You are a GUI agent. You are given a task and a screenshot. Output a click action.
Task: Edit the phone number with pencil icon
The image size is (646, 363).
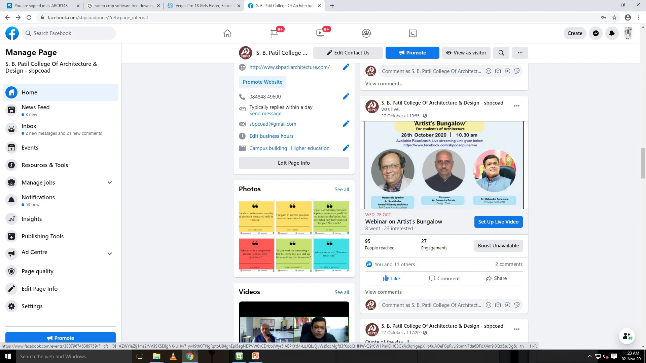click(x=346, y=97)
